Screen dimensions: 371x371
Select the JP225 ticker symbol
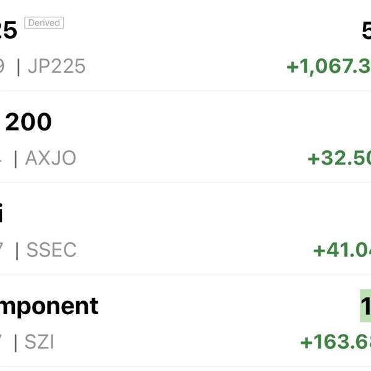(57, 66)
